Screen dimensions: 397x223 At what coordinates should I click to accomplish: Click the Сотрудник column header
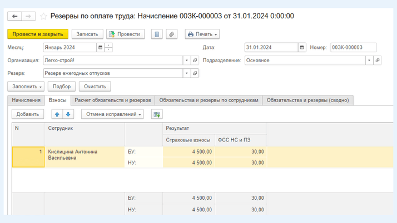click(85, 134)
